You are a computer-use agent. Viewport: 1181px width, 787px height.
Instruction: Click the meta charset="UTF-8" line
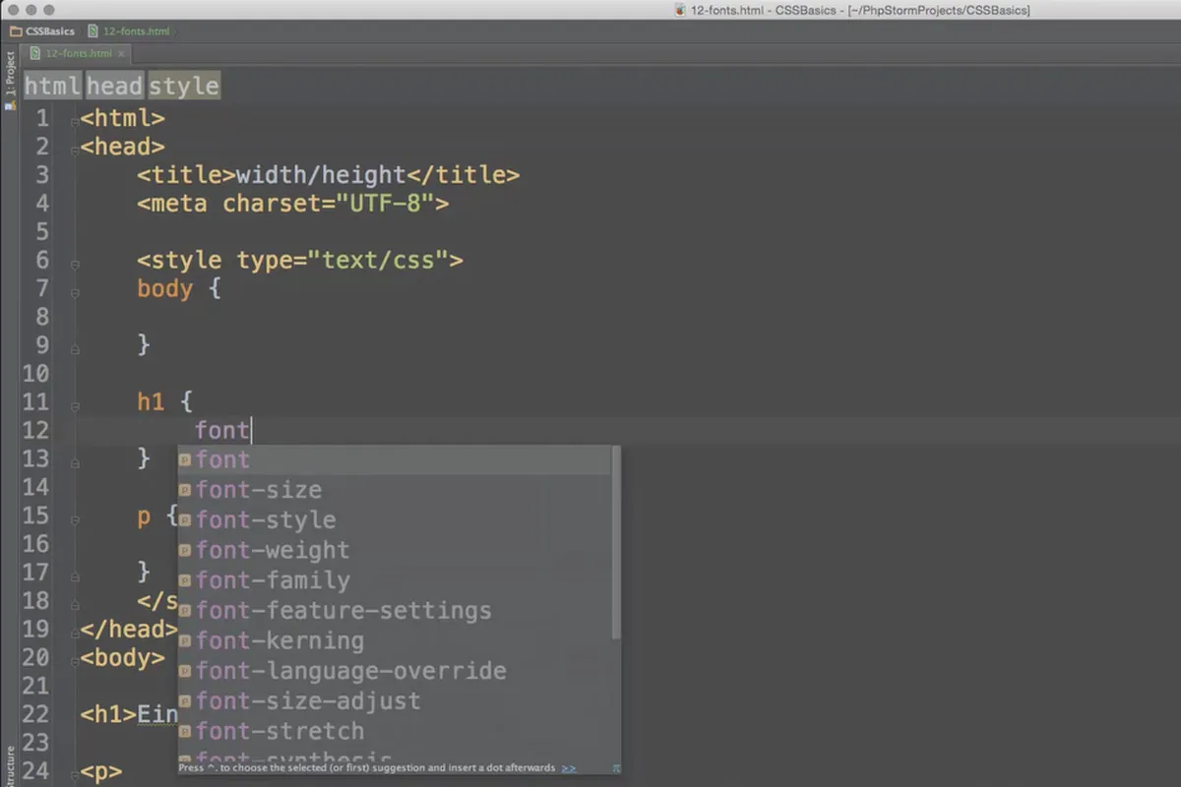(x=293, y=204)
